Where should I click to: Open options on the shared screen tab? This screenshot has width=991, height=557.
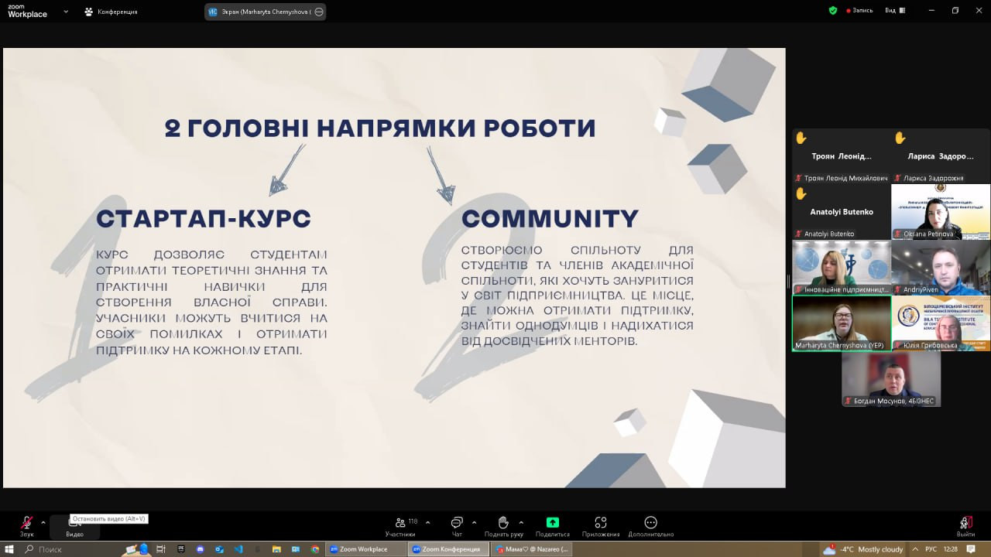(x=318, y=12)
